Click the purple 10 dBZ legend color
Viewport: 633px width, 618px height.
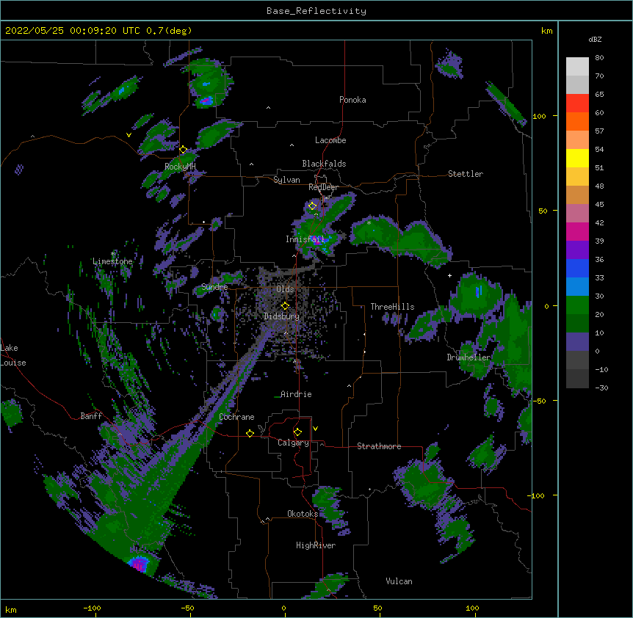(x=577, y=342)
